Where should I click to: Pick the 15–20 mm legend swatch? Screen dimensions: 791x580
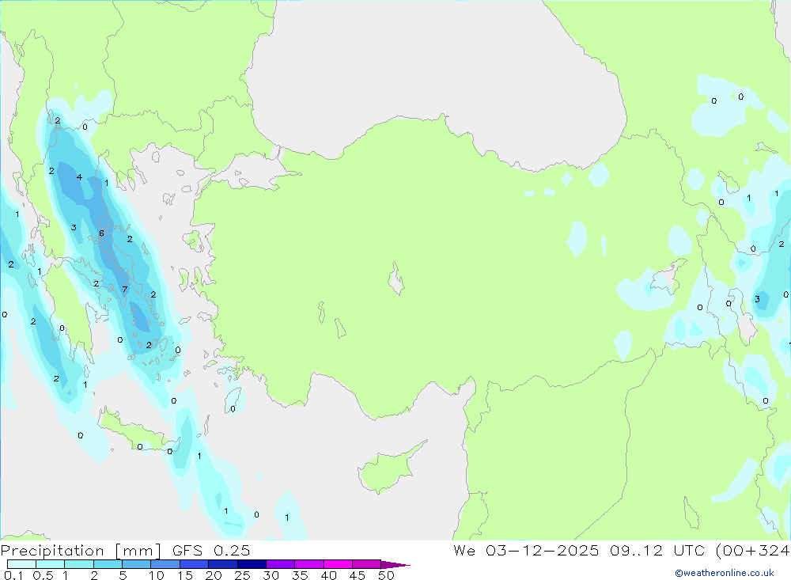pyautogui.click(x=195, y=564)
